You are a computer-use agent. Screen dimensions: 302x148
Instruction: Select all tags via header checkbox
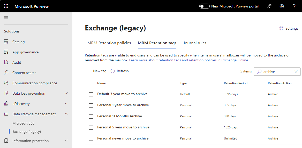(x=91, y=83)
